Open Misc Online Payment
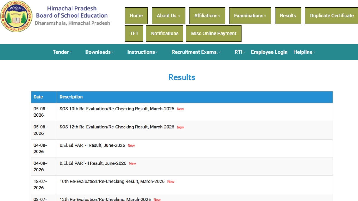 [214, 33]
